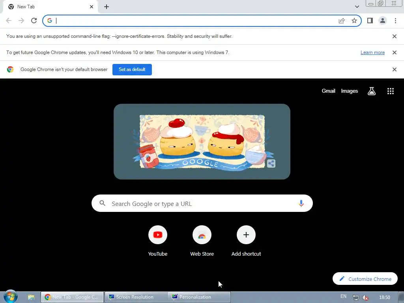Open the share this page icon

[x=342, y=21]
